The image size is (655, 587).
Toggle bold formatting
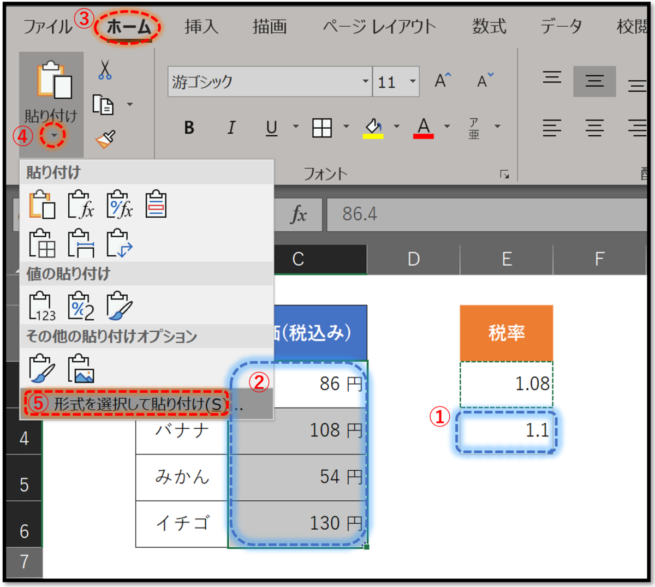[x=188, y=128]
